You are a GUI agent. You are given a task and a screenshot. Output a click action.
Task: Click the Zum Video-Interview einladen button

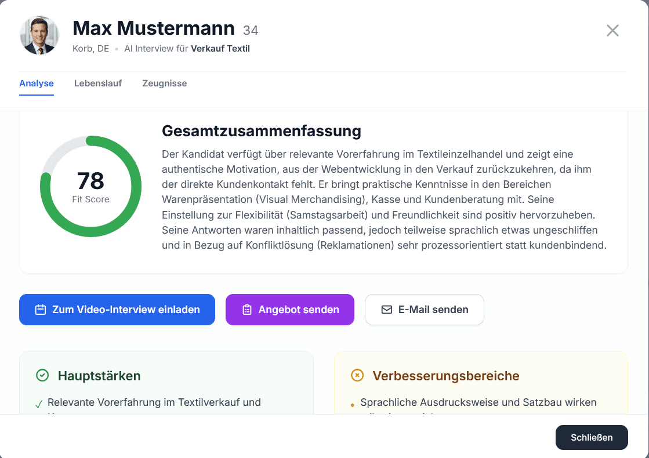point(117,310)
